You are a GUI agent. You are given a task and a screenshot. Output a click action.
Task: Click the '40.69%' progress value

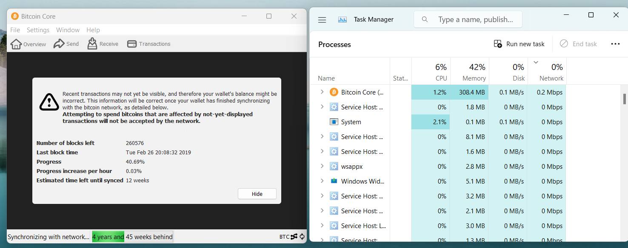[135, 162]
